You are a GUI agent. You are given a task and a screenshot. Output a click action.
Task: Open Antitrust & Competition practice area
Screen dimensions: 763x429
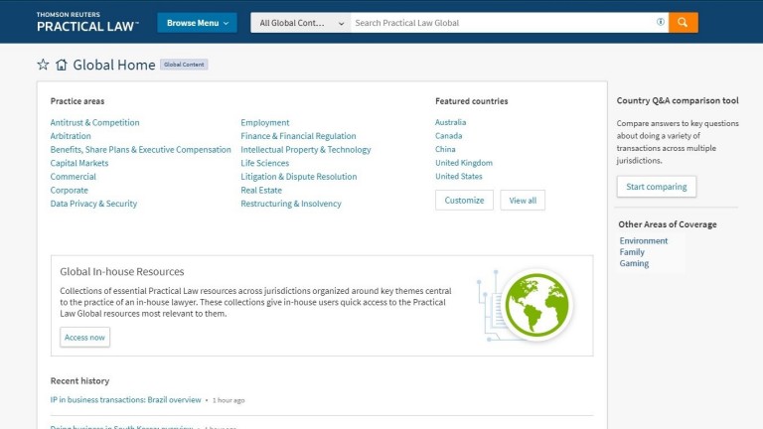coord(95,122)
